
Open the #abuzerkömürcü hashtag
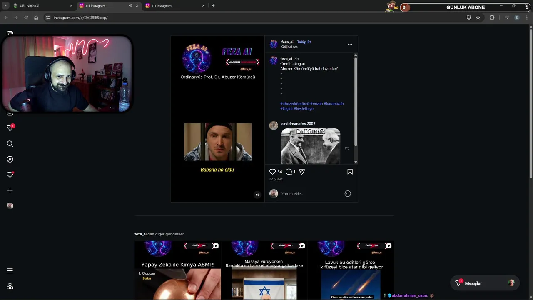[295, 104]
